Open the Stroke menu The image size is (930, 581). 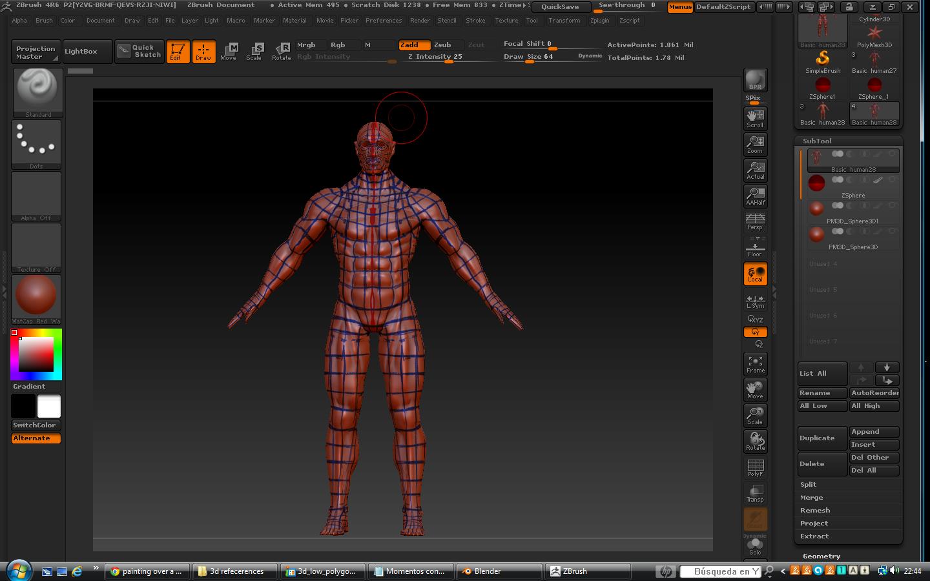(475, 21)
